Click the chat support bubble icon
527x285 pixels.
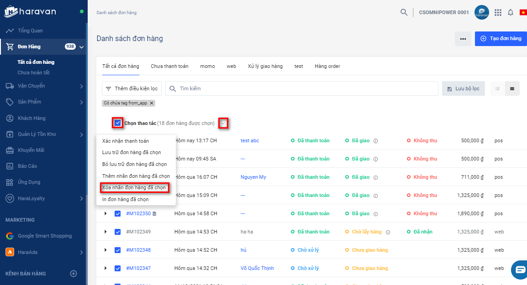520,269
